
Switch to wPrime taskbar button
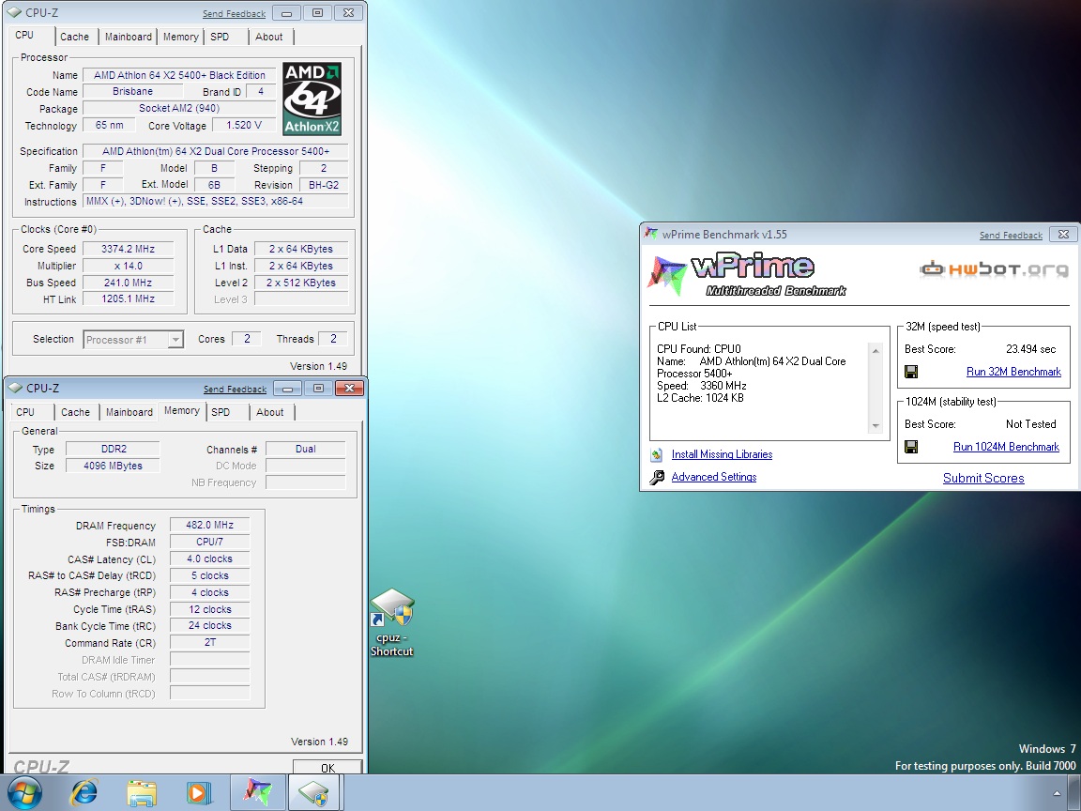(257, 792)
